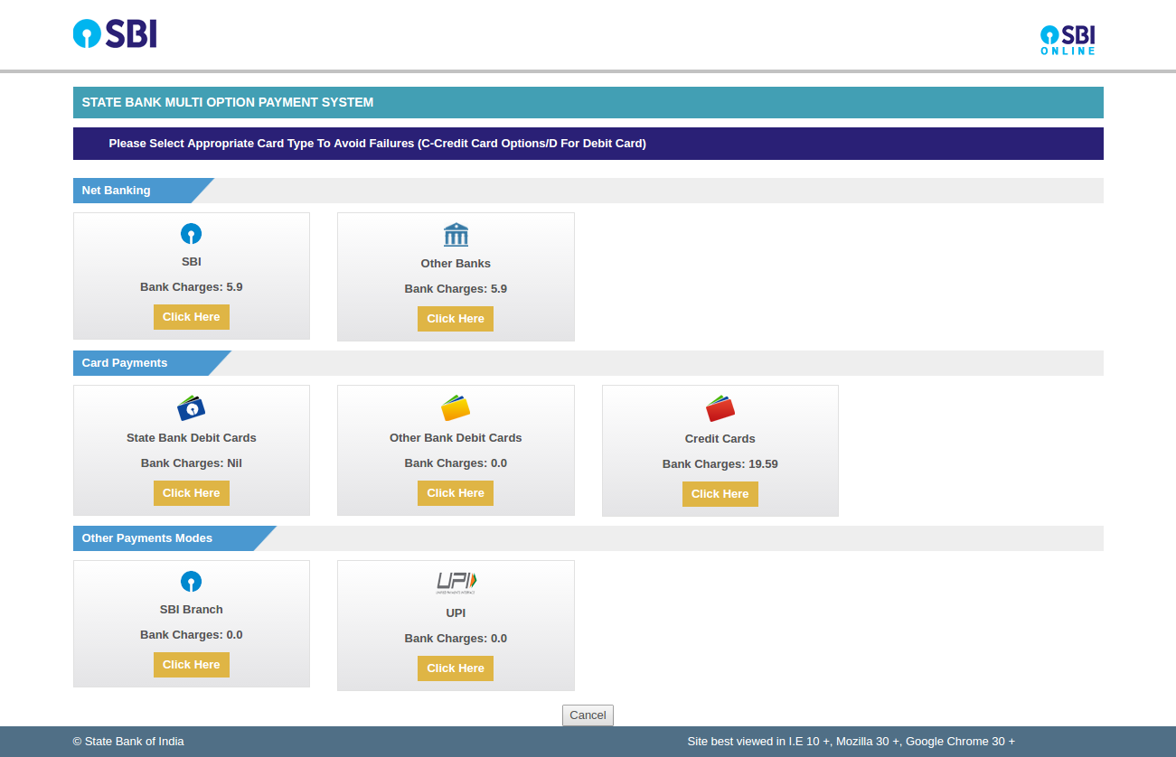This screenshot has width=1176, height=757.
Task: Click the 'UPI' text label
Action: [x=456, y=613]
